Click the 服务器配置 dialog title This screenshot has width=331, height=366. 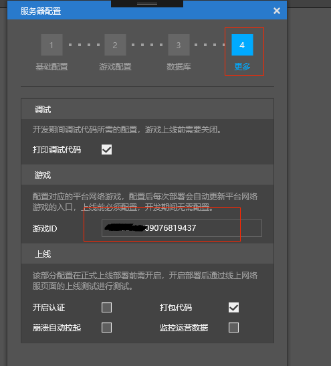tap(41, 11)
